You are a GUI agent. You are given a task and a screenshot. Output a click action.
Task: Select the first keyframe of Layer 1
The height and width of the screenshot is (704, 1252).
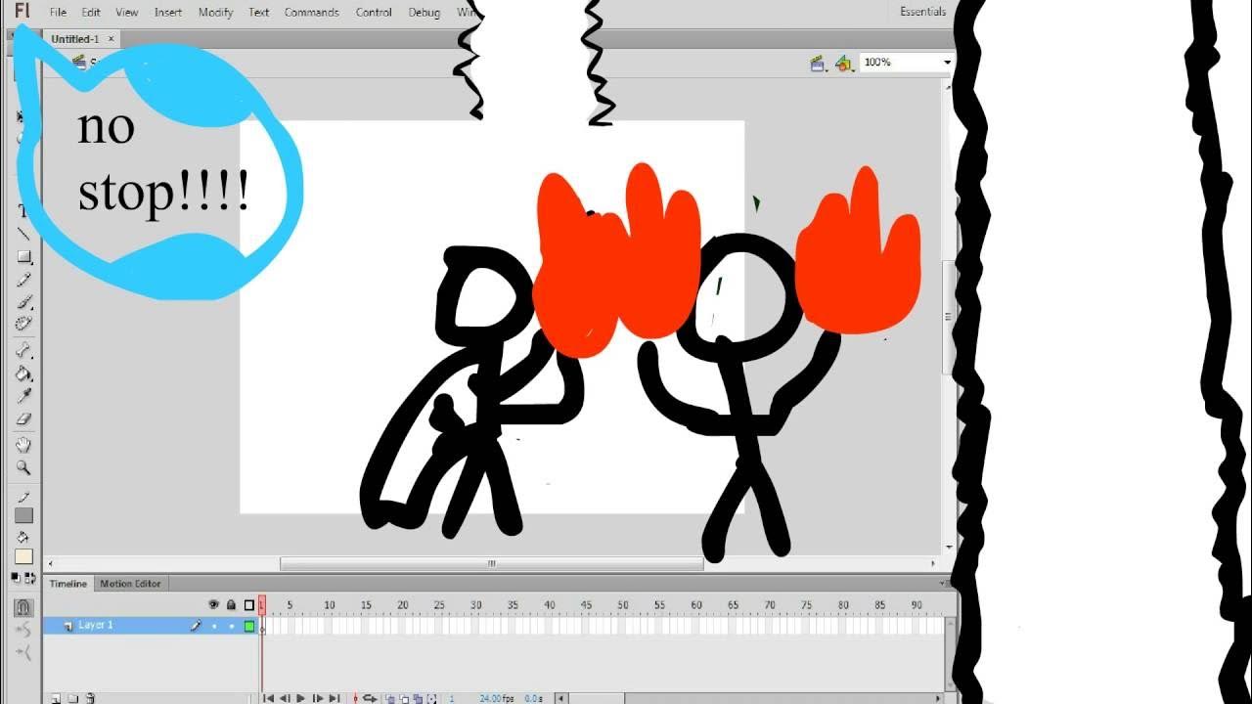263,626
